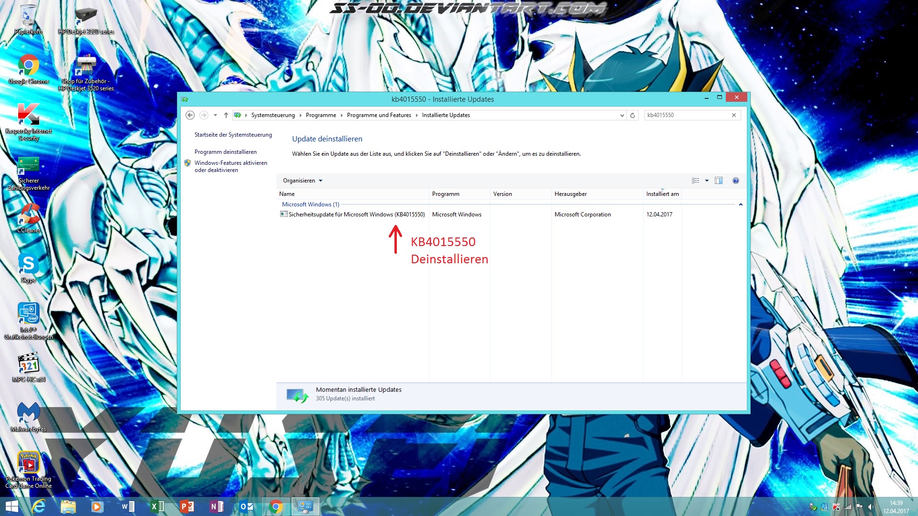The height and width of the screenshot is (516, 918).
Task: Clear the kb4015550 search box
Action: 734,115
